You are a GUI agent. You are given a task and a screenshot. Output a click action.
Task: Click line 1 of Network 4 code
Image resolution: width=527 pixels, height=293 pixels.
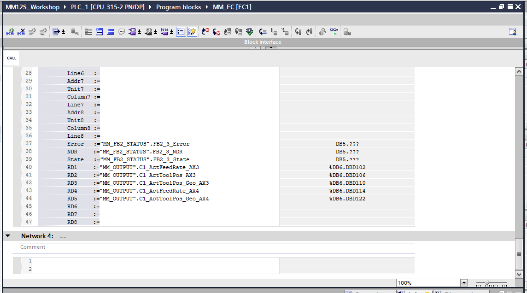point(156,261)
